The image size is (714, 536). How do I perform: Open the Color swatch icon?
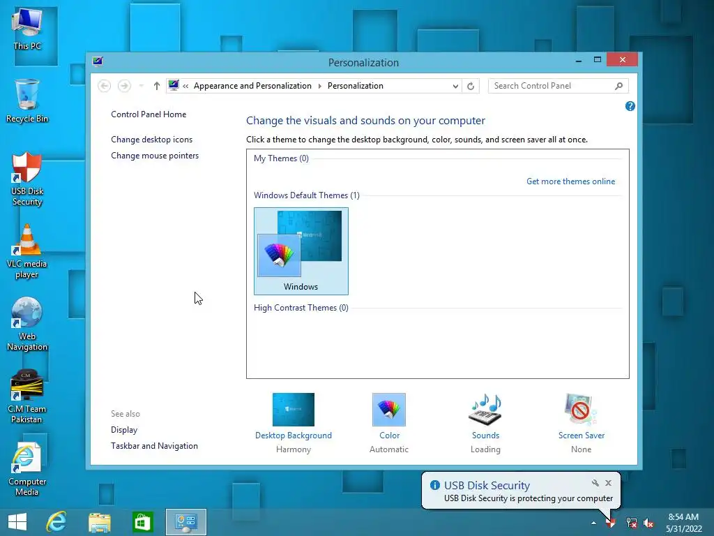point(389,409)
